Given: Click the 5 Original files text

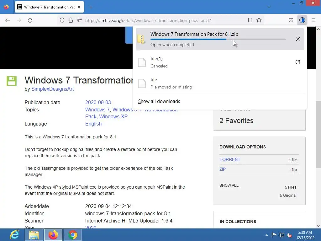Looking at the screenshot, I should click(288, 195).
